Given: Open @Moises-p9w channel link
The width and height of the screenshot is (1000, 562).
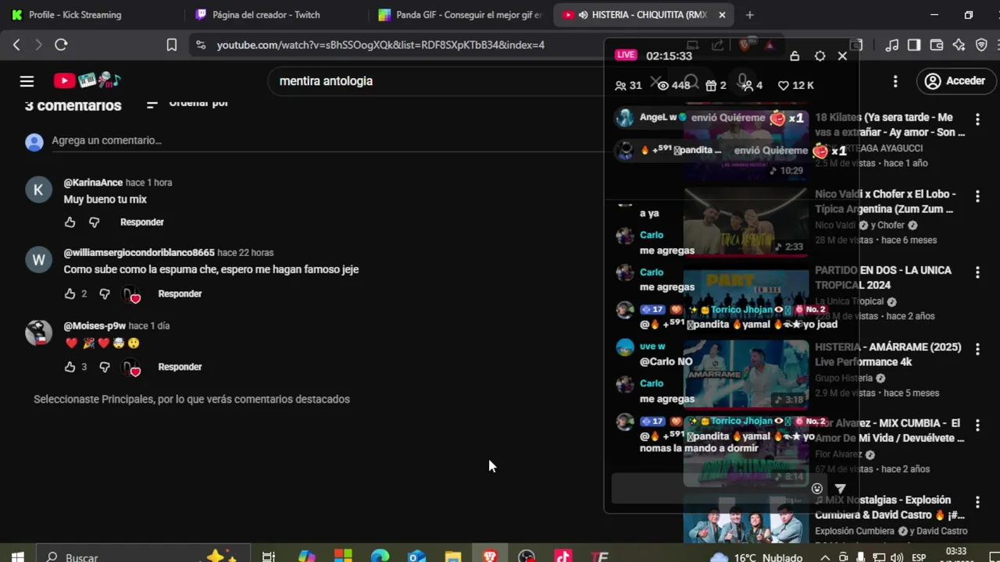Looking at the screenshot, I should click(x=95, y=325).
